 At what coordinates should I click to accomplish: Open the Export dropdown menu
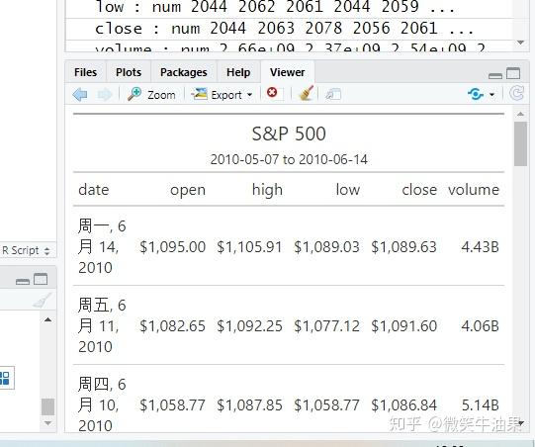(223, 95)
